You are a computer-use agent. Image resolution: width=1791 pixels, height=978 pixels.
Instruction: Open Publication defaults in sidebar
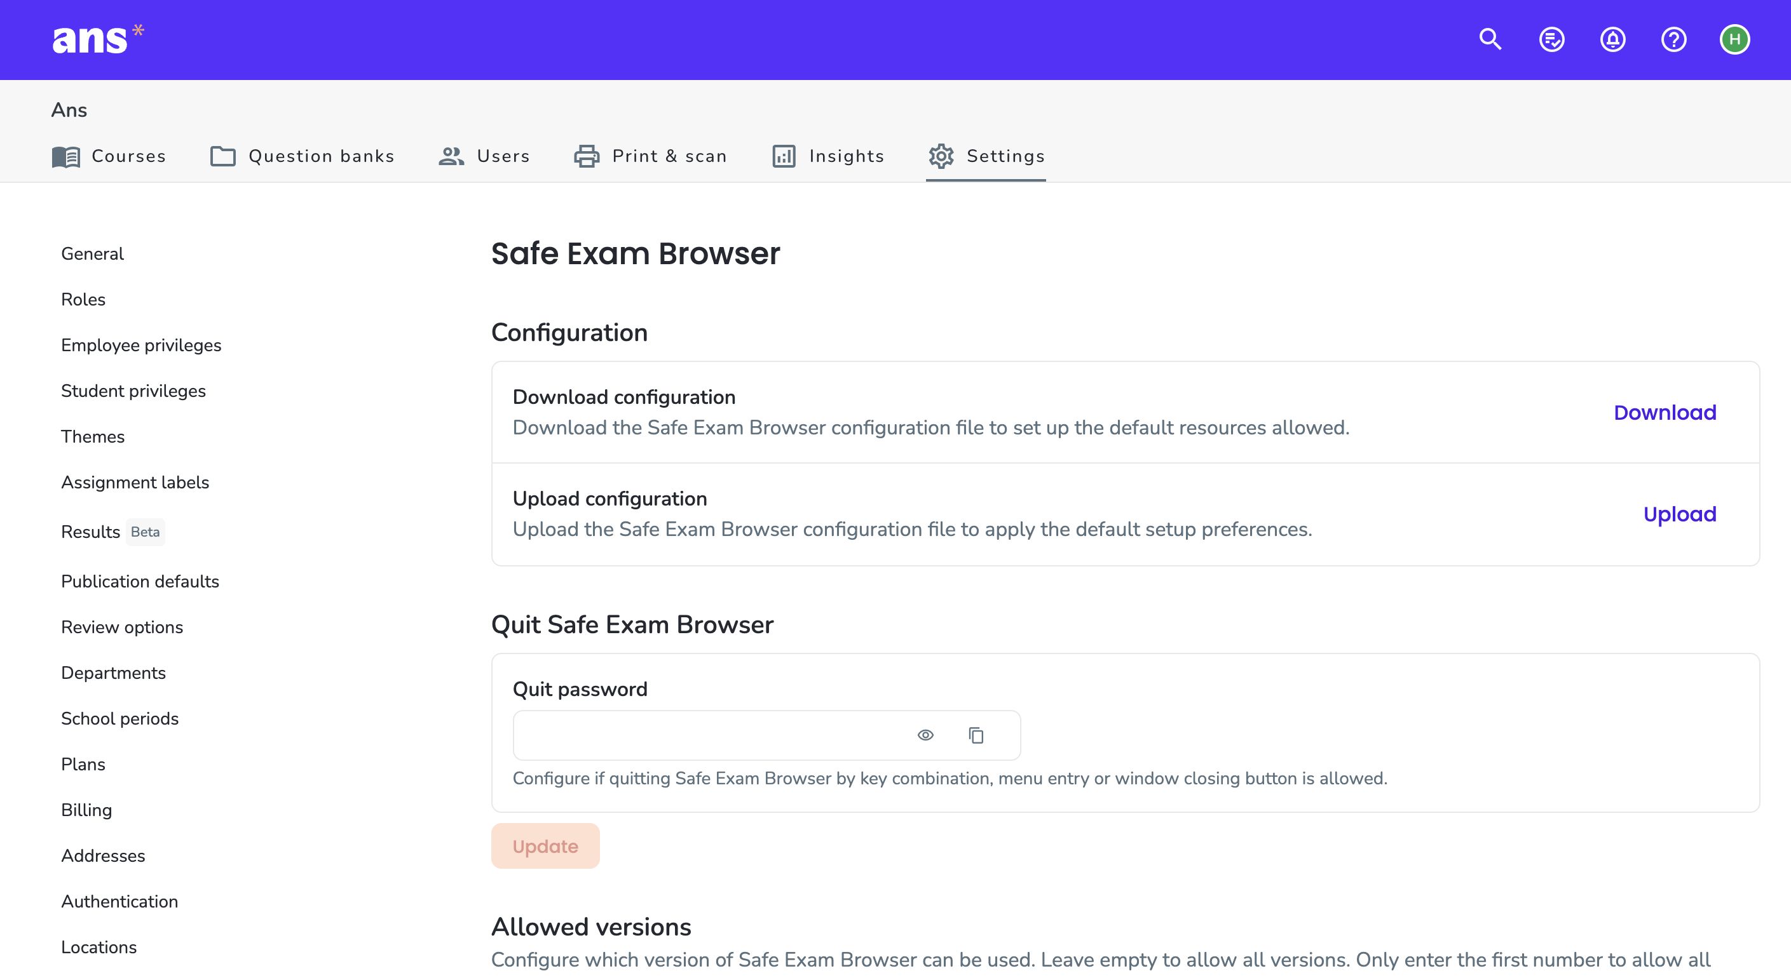[140, 581]
